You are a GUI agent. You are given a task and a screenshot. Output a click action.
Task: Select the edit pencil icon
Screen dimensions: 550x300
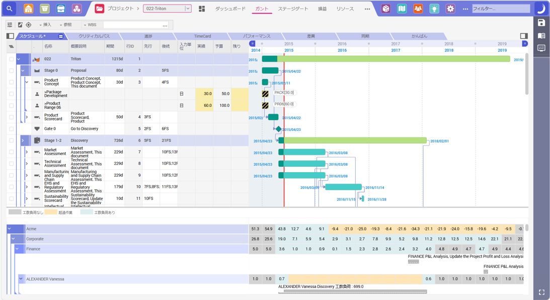point(20,24)
